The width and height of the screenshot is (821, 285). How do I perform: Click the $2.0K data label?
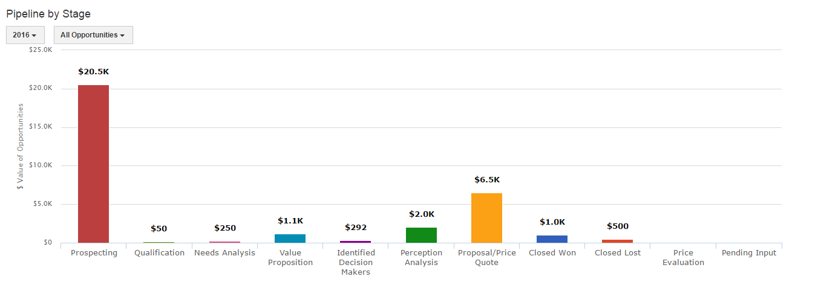(x=421, y=214)
